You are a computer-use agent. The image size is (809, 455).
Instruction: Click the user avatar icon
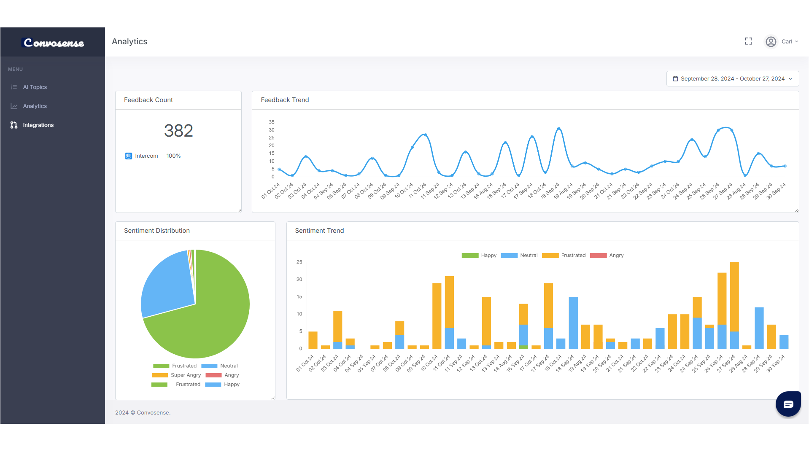[x=771, y=42]
